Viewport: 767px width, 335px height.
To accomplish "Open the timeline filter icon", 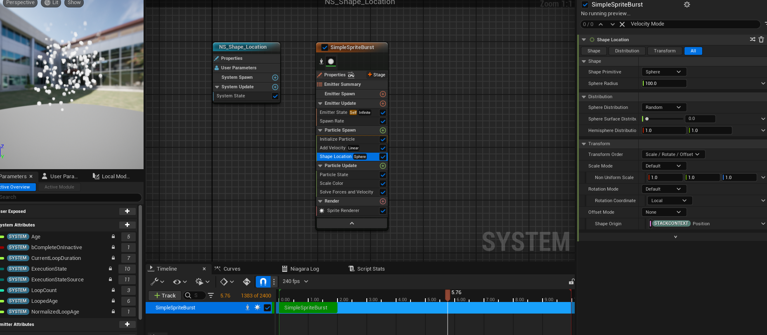I will click(211, 295).
